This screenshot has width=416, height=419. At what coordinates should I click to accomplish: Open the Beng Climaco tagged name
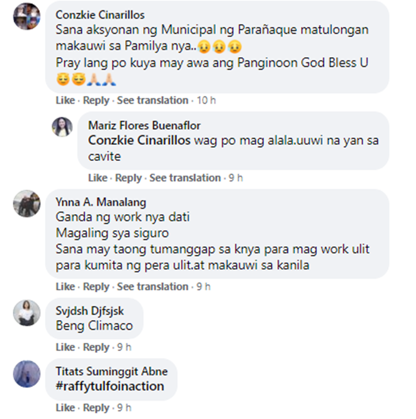tap(94, 326)
